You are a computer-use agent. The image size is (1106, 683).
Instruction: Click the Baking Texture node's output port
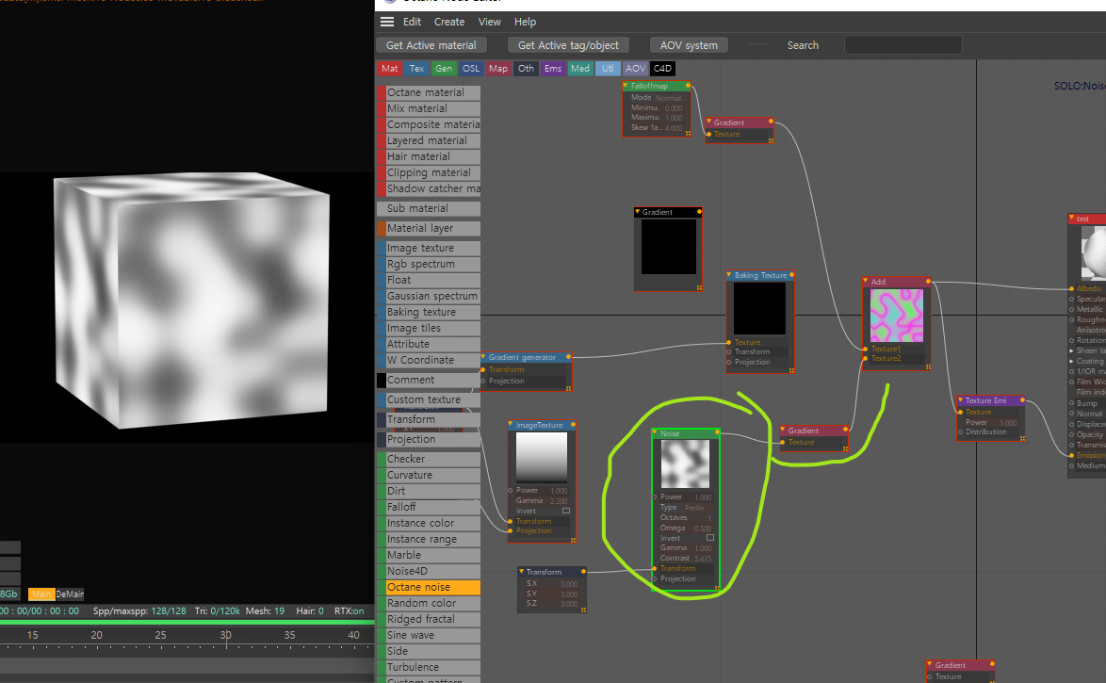tap(791, 275)
